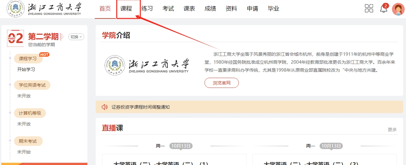Click the PART 02 semester badge
Viewport: 406px width, 165px height.
(x=15, y=38)
